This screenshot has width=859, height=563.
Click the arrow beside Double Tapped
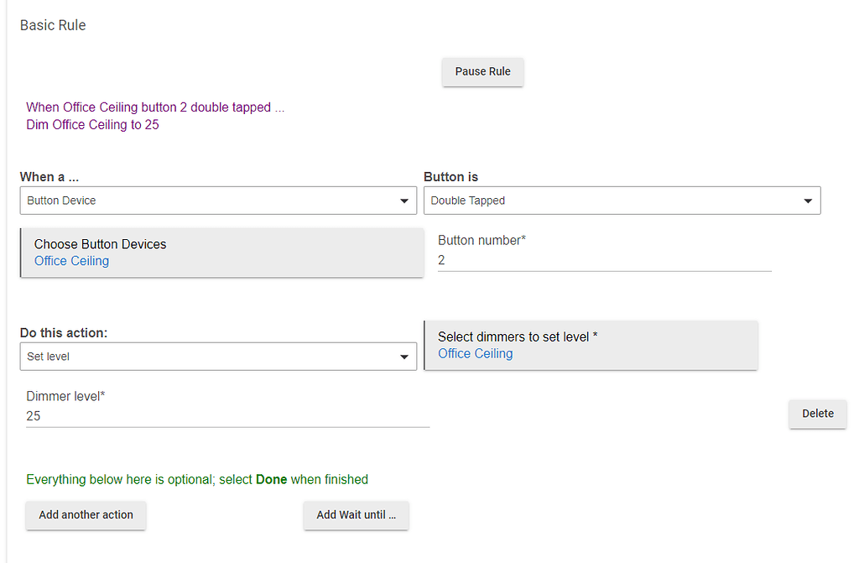[x=807, y=201]
